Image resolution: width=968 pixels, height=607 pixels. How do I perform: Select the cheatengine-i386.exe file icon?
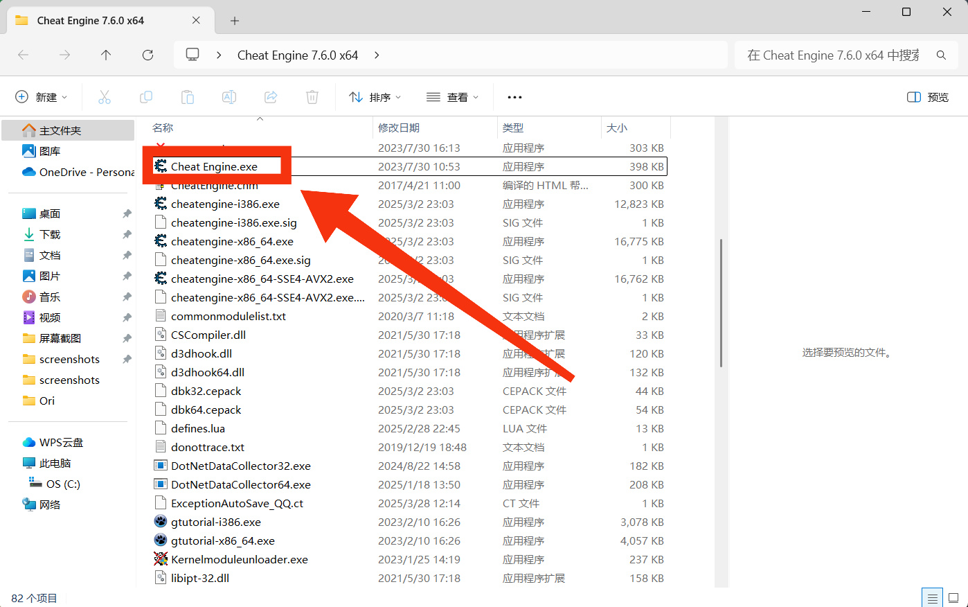[x=161, y=204]
